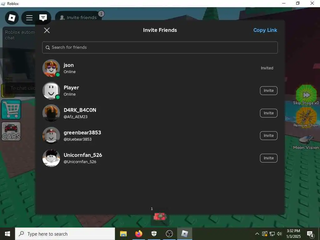Screen dimensions: 320x240
Task: Open the hamburger menu in the top bar
Action: pyautogui.click(x=29, y=18)
